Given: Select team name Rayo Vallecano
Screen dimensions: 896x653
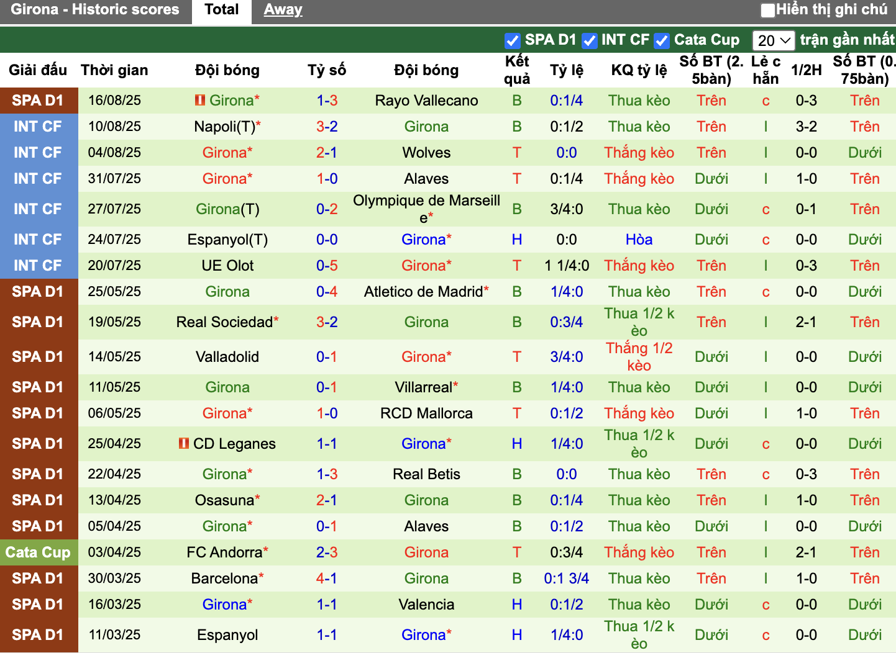Looking at the screenshot, I should 426,101.
